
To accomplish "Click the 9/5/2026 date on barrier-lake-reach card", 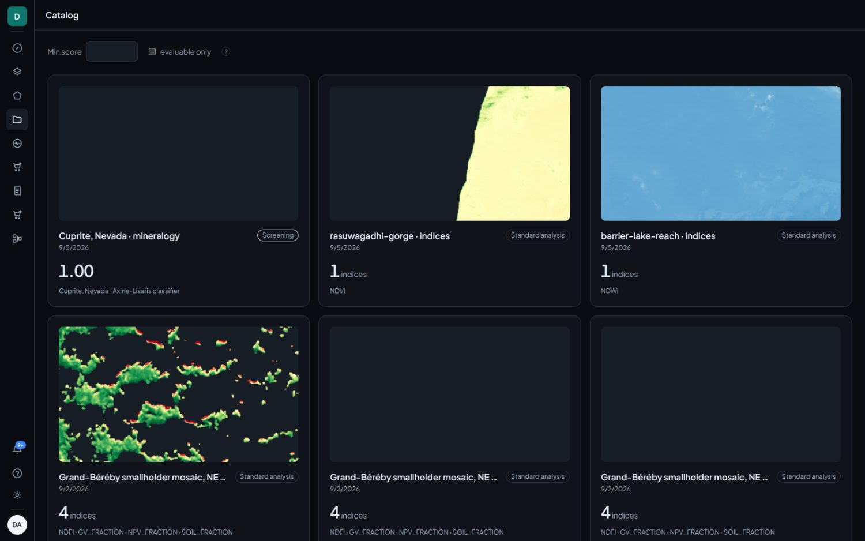I will click(616, 248).
